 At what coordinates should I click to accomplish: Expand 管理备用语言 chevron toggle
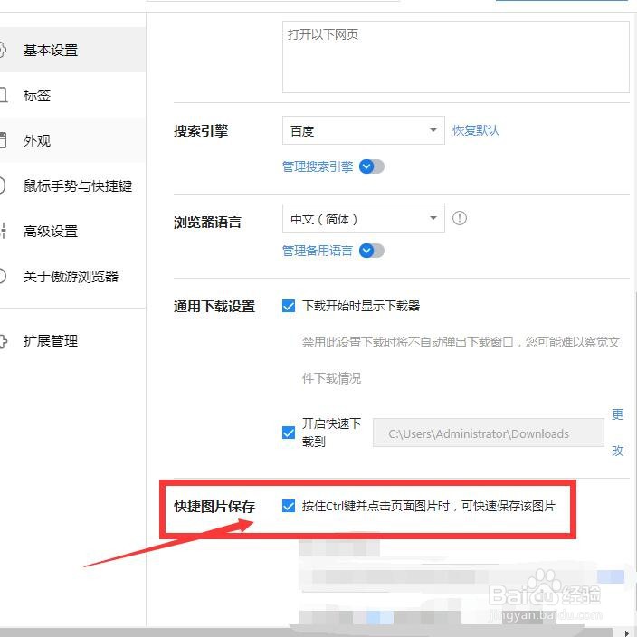coord(372,251)
